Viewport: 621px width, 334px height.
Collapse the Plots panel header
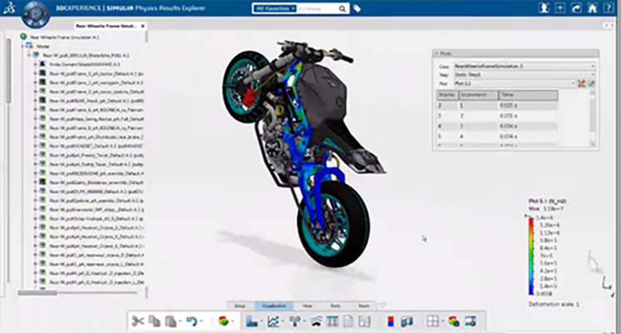point(438,53)
